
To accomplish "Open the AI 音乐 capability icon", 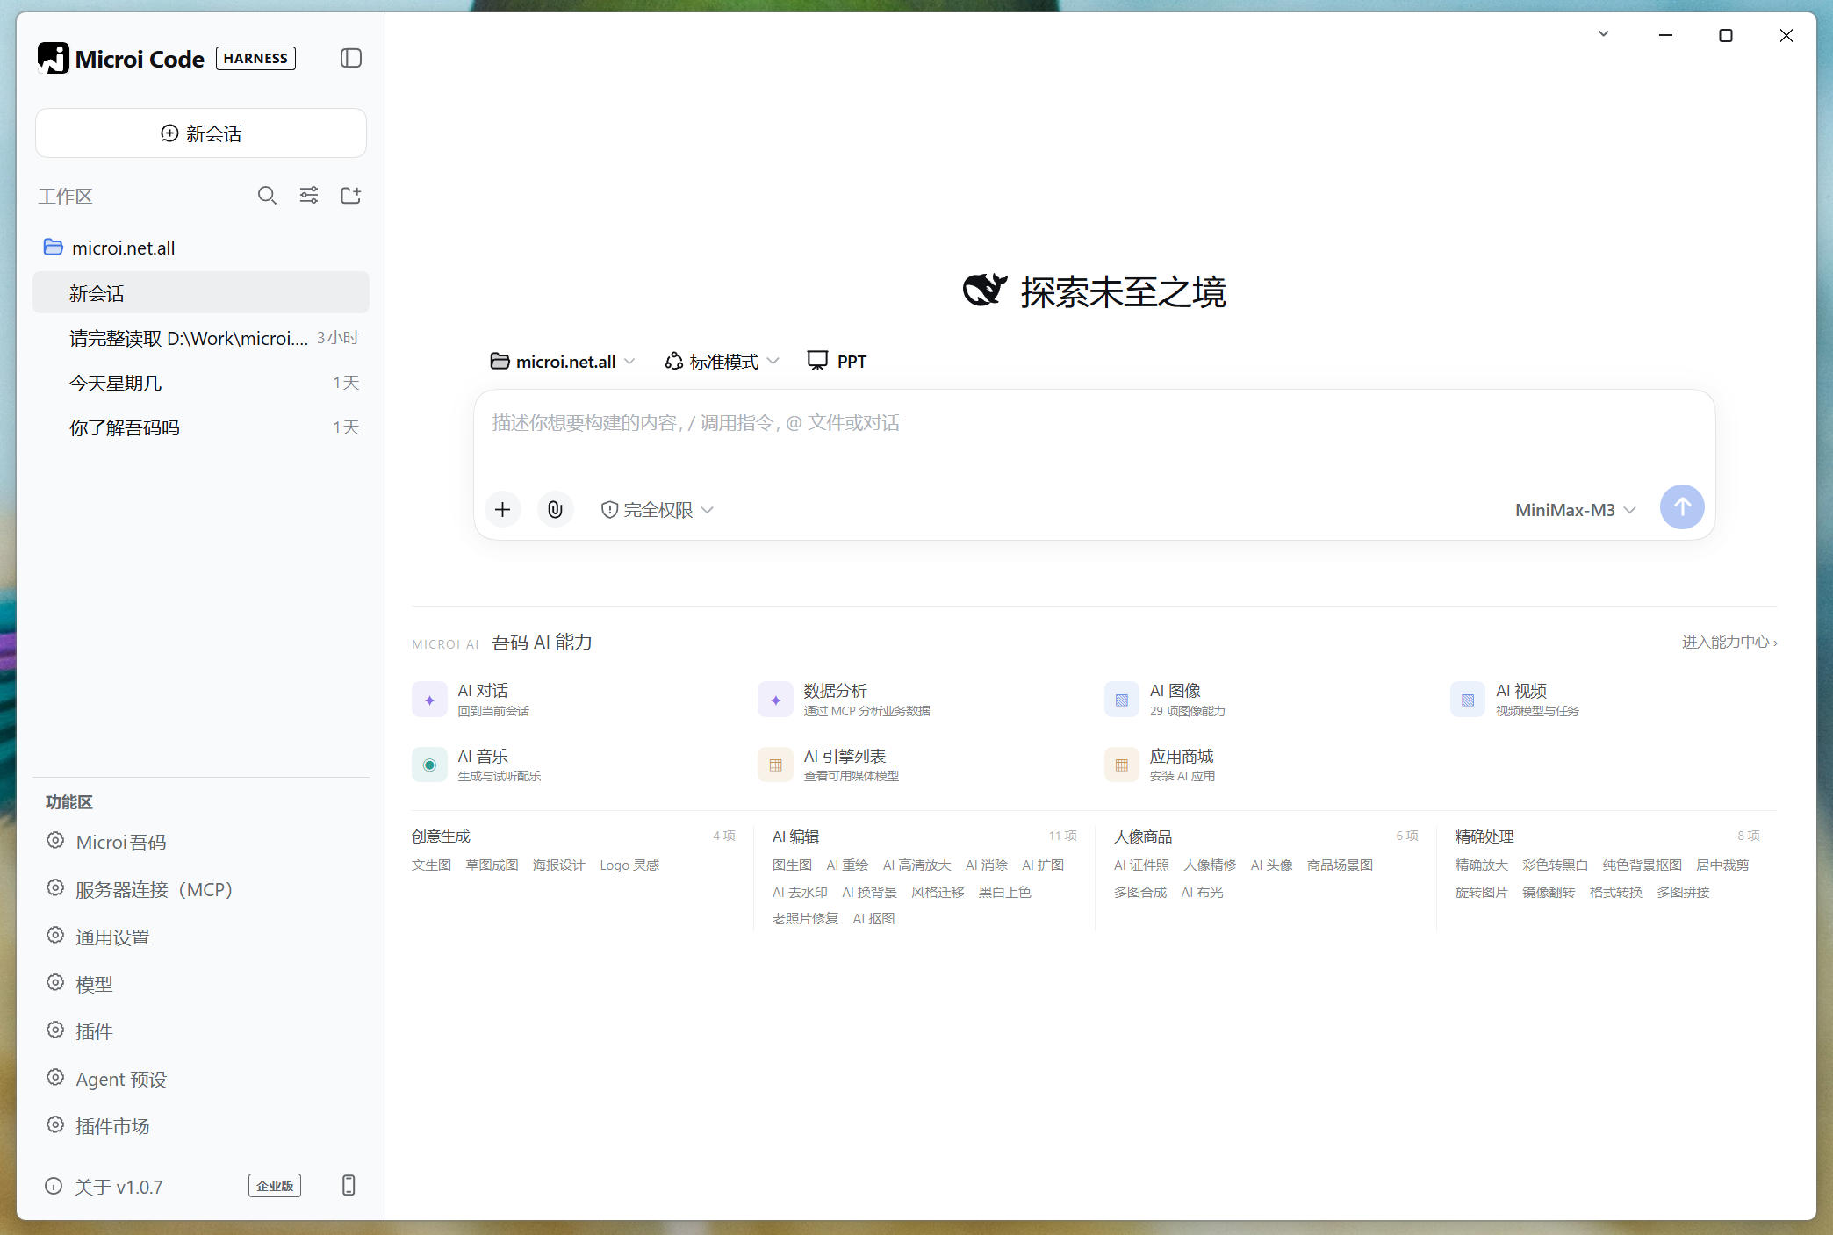I will tap(429, 765).
